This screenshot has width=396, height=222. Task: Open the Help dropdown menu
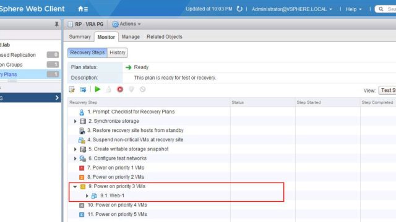pyautogui.click(x=353, y=9)
